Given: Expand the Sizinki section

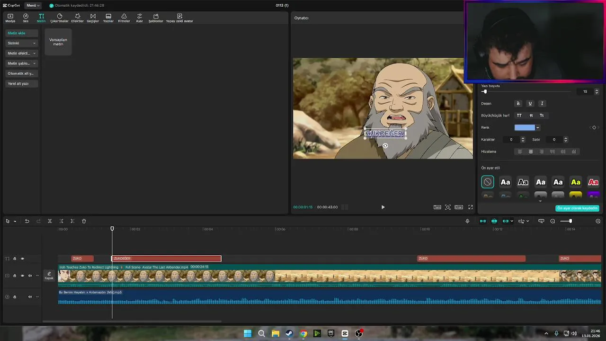Looking at the screenshot, I should 21,43.
